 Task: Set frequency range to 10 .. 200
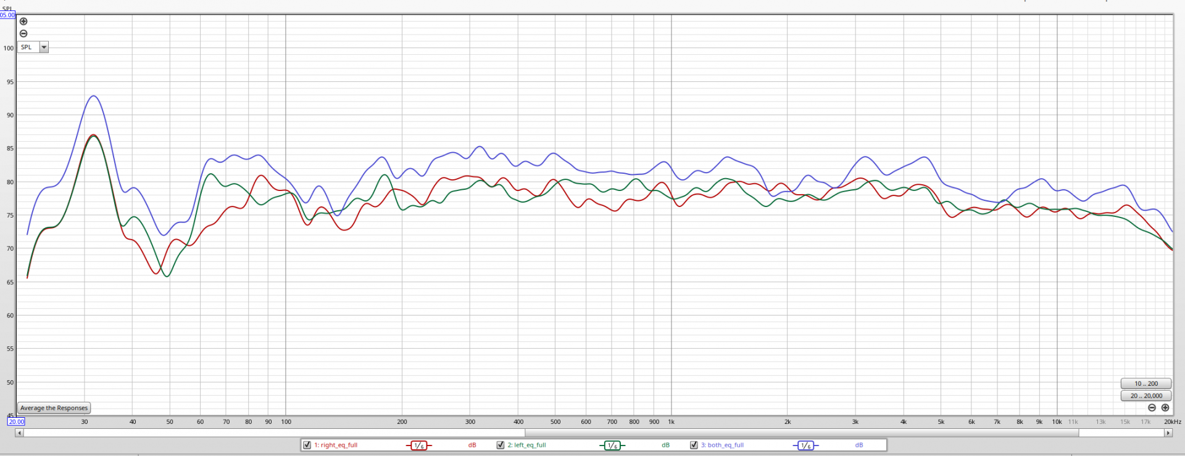click(1146, 383)
